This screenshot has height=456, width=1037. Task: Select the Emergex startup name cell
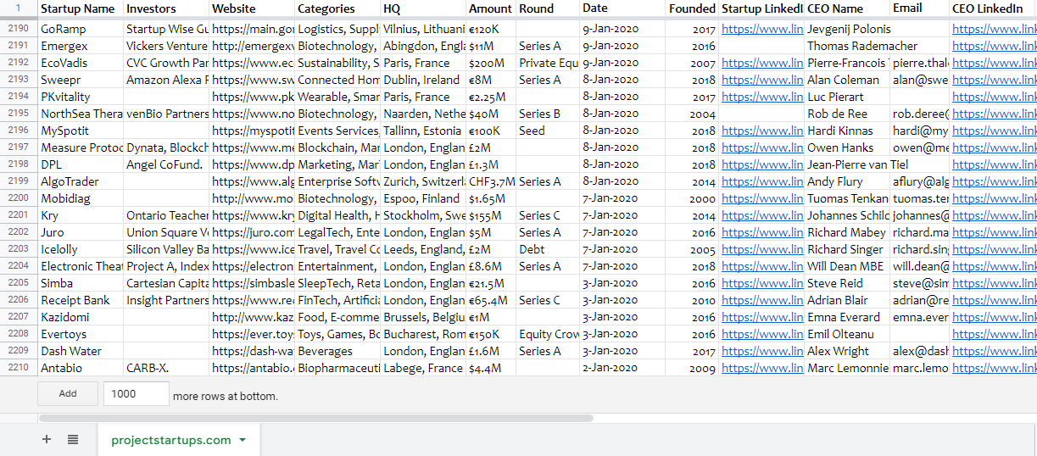click(x=81, y=46)
